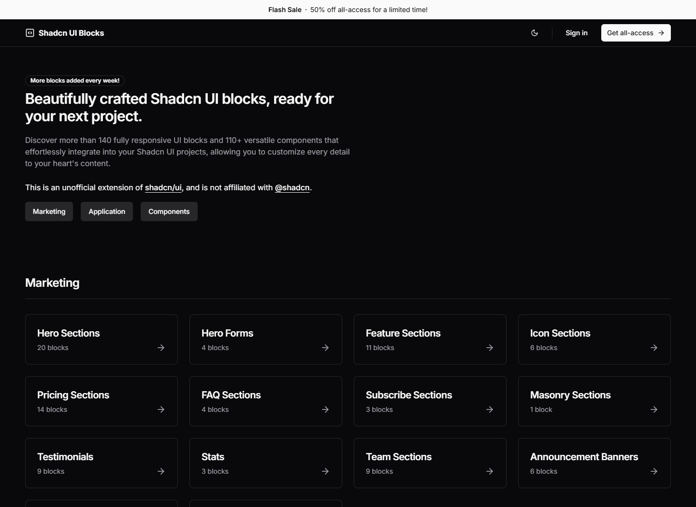Viewport: 696px width, 507px height.
Task: Jump to the Marketing category button
Action: [49, 211]
